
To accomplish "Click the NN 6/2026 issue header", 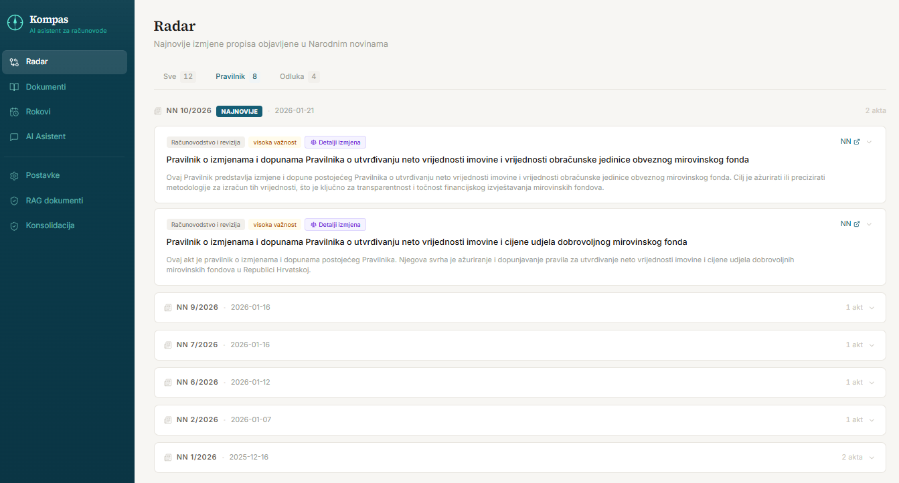I will [x=197, y=383].
